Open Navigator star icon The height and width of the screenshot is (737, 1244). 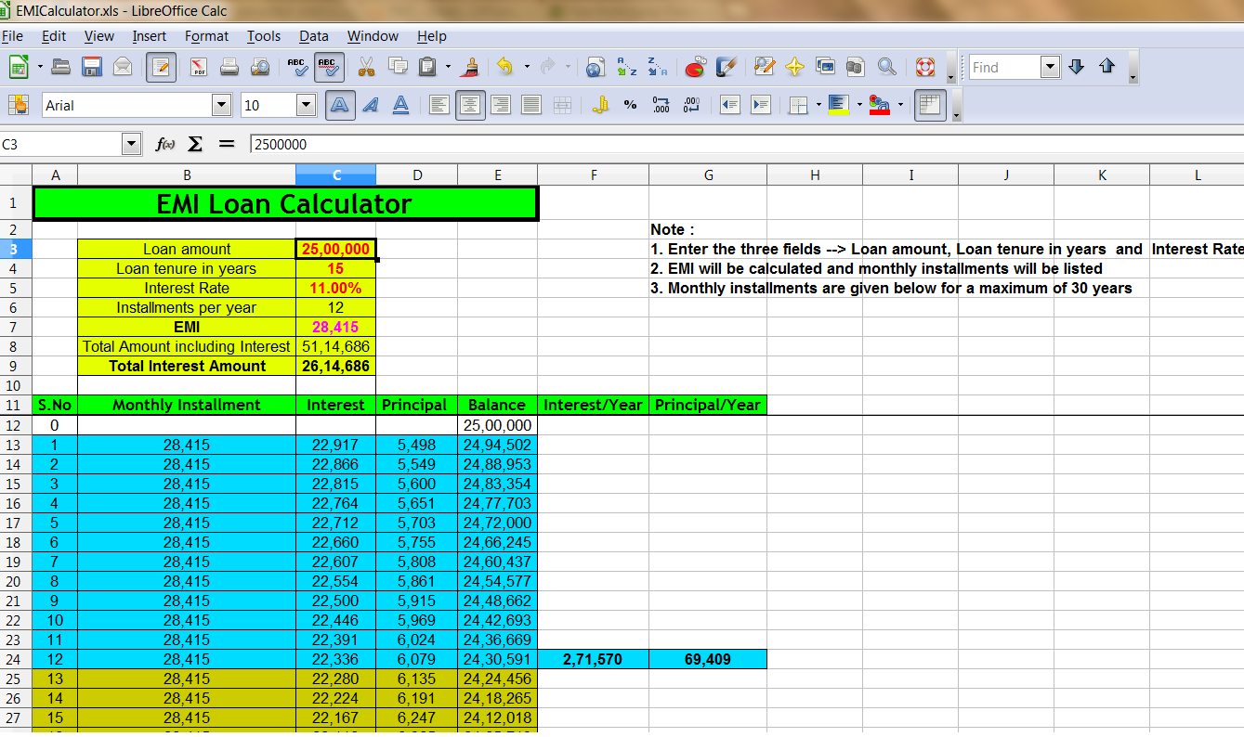click(x=794, y=67)
